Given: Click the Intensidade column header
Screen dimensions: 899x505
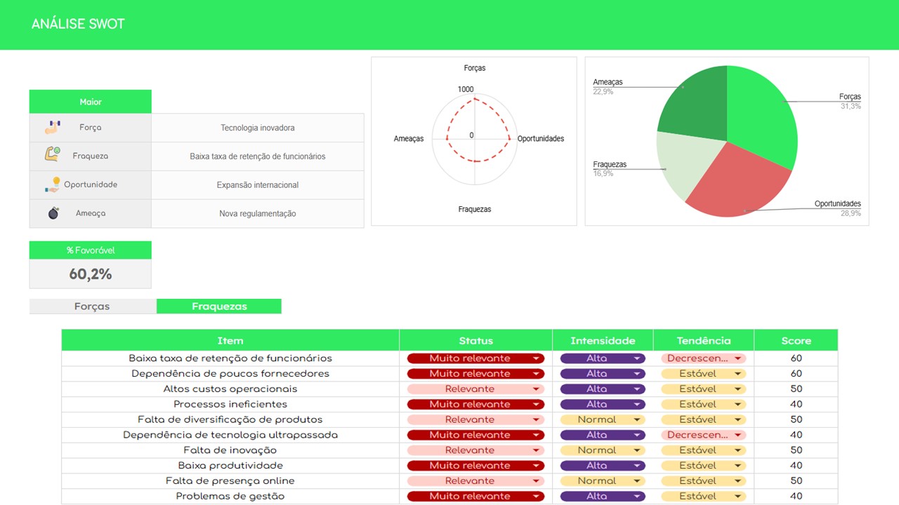Looking at the screenshot, I should point(603,341).
